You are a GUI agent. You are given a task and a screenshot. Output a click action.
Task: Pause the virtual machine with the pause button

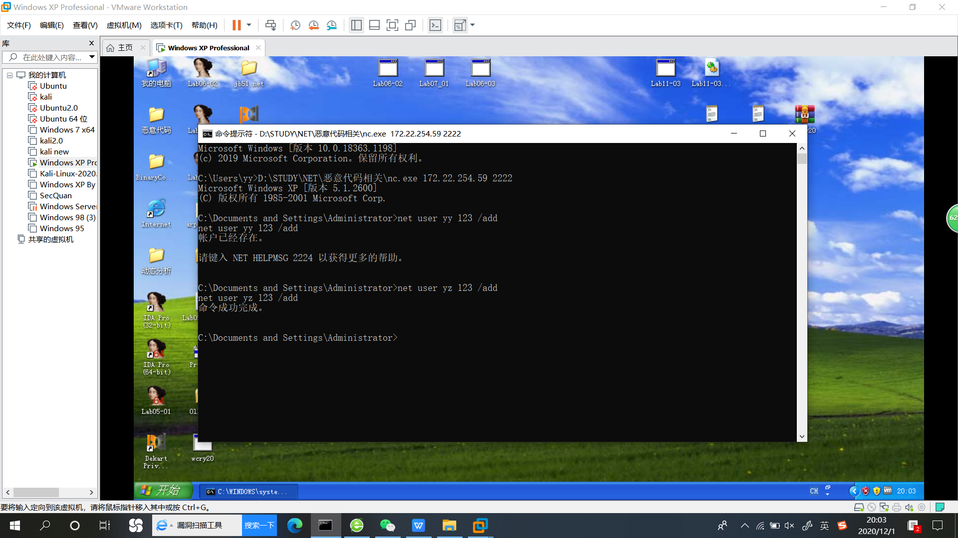[237, 25]
